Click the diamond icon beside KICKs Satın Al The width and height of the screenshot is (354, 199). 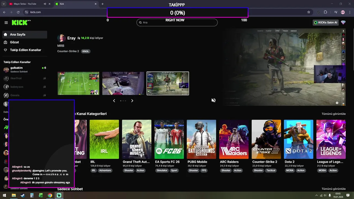tap(343, 22)
